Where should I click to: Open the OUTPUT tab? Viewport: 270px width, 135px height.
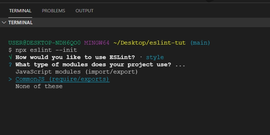pos(84,10)
